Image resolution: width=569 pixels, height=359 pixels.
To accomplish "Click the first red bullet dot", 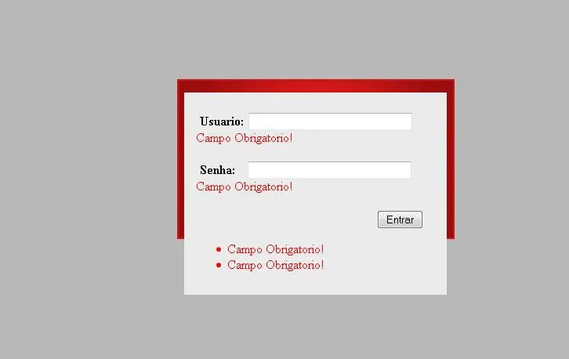I will [x=219, y=249].
